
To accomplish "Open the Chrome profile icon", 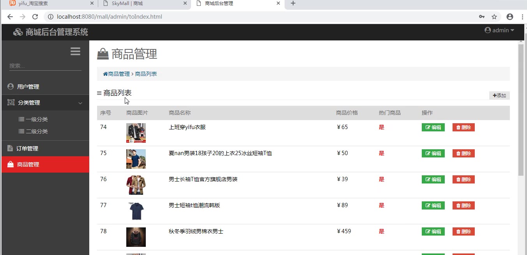I will pos(510,17).
